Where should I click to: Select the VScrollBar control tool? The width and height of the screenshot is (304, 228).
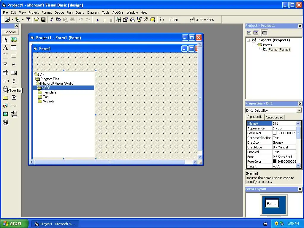click(x=14, y=81)
